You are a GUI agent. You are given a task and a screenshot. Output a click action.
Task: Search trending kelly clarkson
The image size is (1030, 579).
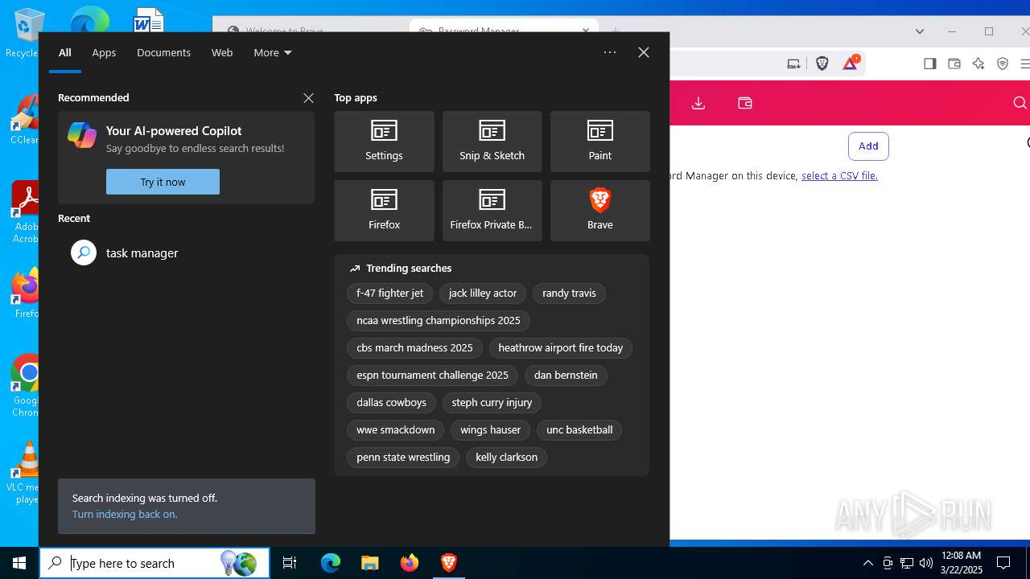[x=506, y=458]
